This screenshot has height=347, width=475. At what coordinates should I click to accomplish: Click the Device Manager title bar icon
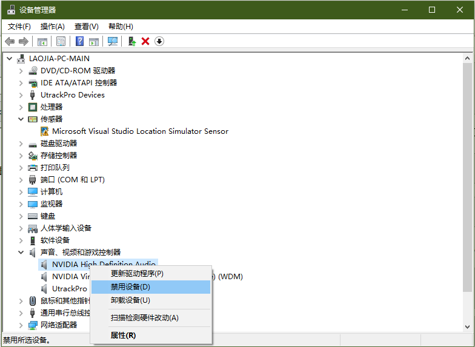click(x=11, y=10)
